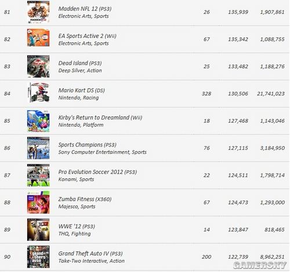Select the WWE '12 cover image

[38, 230]
